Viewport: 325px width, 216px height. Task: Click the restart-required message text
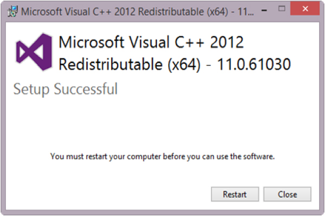[x=162, y=157]
